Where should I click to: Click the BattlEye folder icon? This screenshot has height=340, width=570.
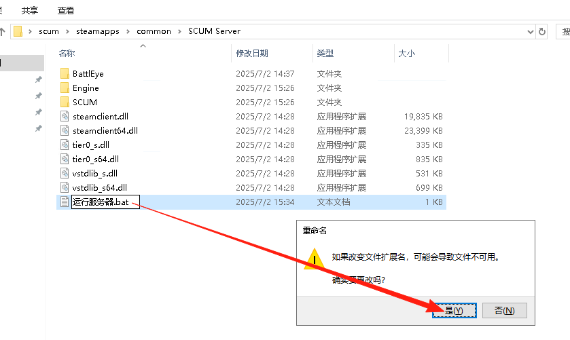[x=65, y=73]
